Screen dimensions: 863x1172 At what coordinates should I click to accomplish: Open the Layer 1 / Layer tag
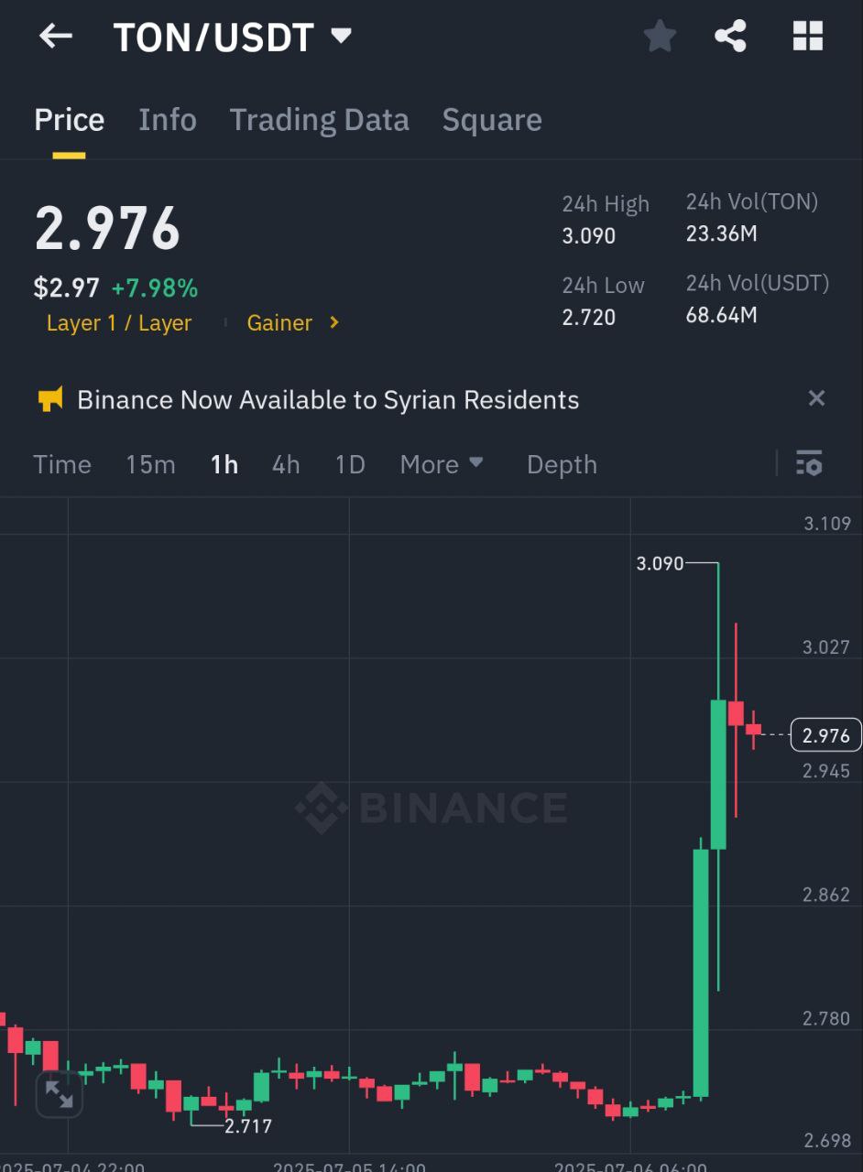coord(119,323)
